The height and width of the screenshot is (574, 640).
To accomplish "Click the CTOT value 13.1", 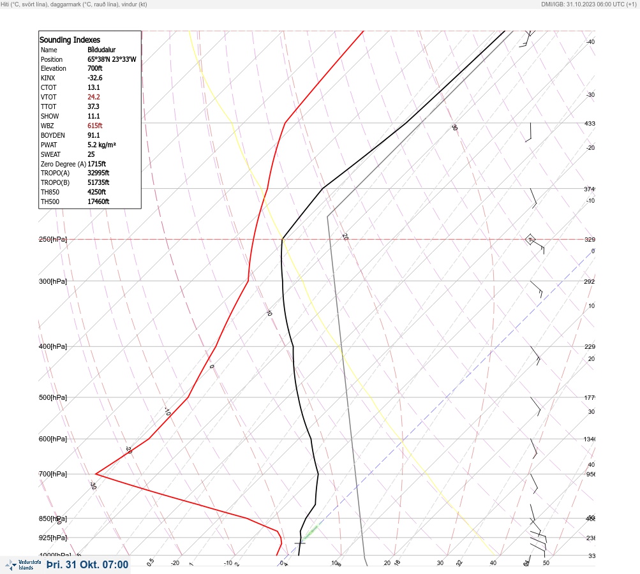I will click(x=93, y=87).
